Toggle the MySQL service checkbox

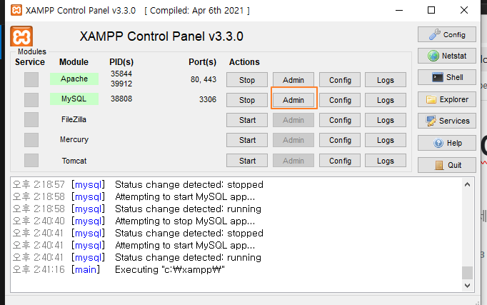(31, 100)
